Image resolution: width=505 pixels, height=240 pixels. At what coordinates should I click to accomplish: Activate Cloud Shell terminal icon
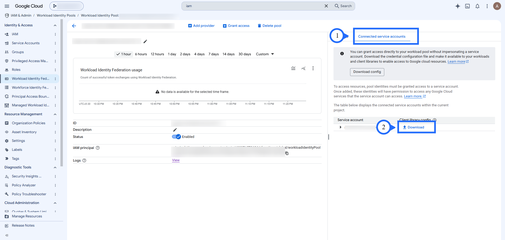467,6
